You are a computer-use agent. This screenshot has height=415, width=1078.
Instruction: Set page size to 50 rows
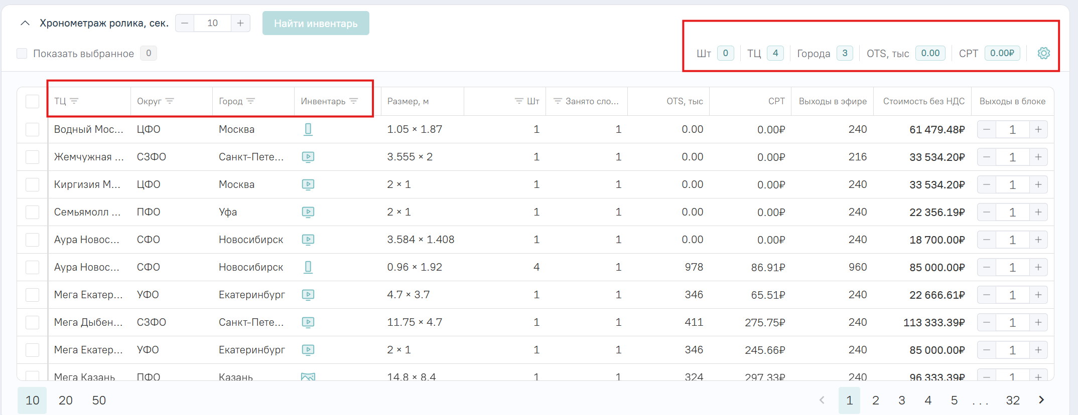point(99,400)
